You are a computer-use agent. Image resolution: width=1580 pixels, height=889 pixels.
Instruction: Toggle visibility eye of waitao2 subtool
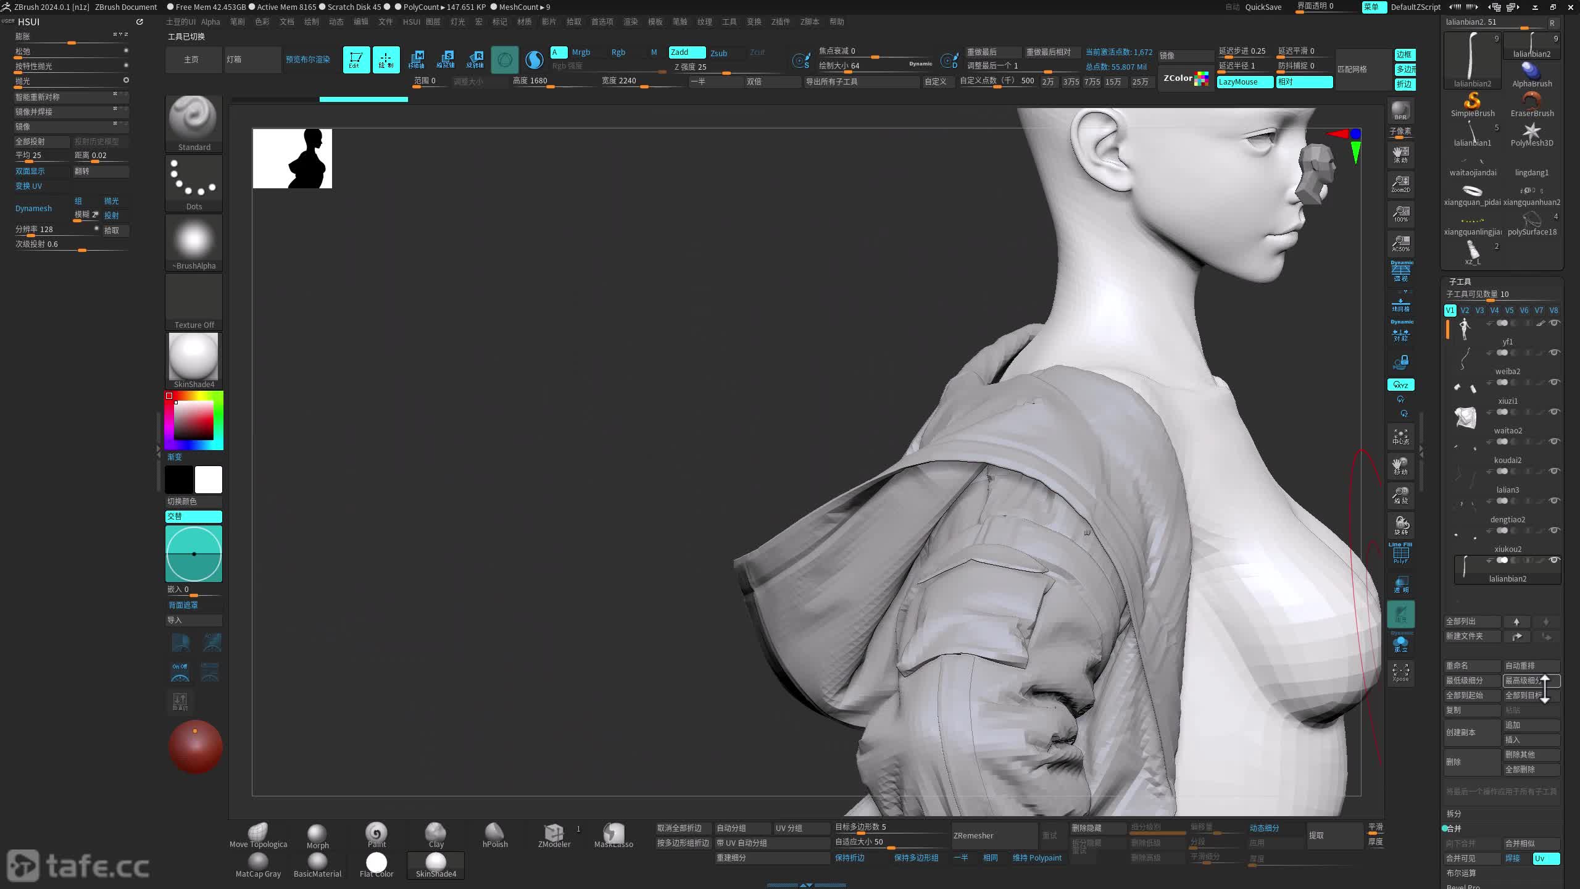point(1555,412)
